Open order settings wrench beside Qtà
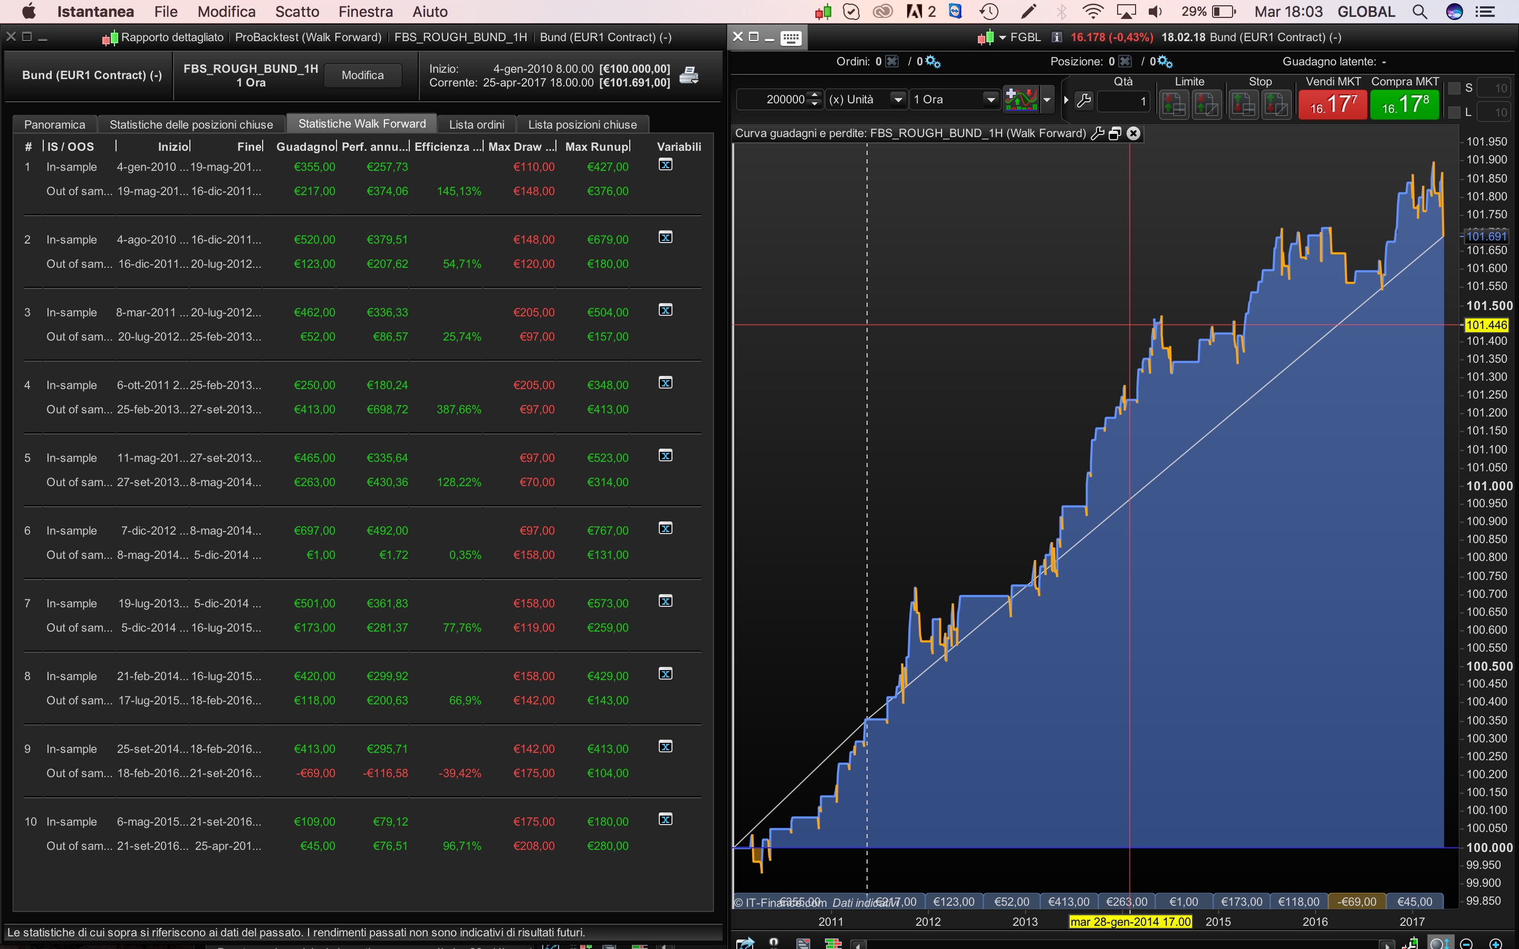The width and height of the screenshot is (1519, 949). coord(1084,100)
